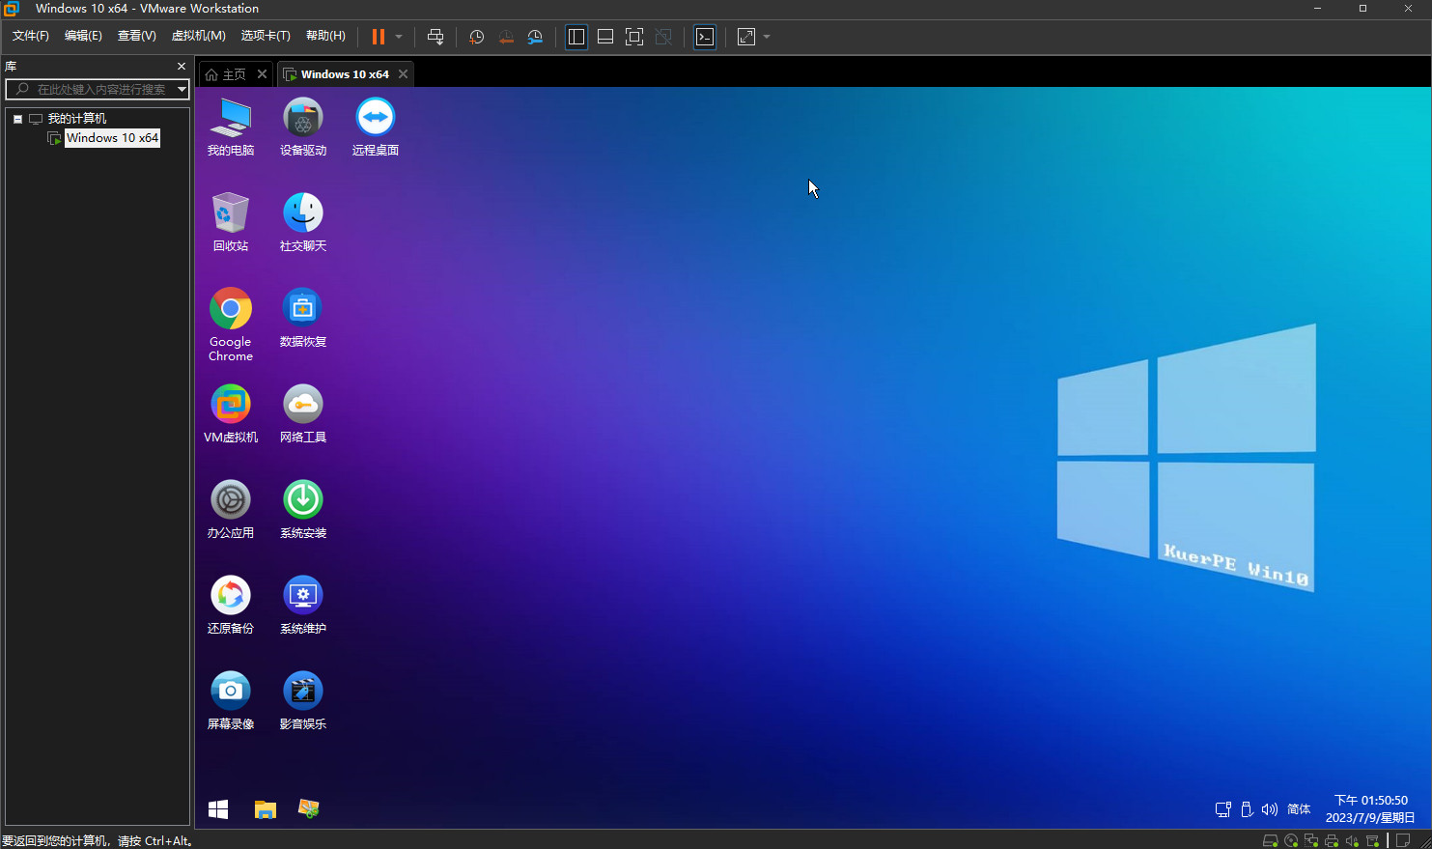Click the guest volume tray icon

tap(1270, 809)
